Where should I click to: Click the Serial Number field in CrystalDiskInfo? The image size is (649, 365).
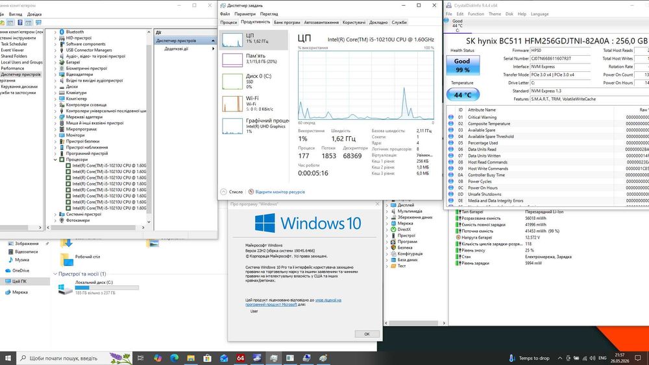(x=561, y=59)
